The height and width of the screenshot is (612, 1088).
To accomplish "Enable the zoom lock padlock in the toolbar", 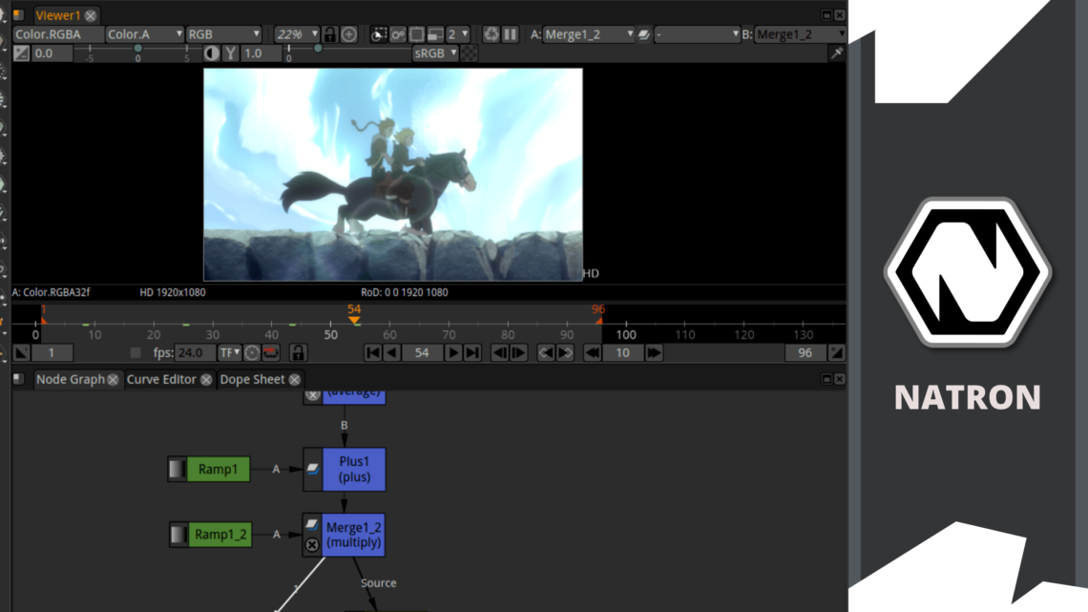I will (331, 33).
